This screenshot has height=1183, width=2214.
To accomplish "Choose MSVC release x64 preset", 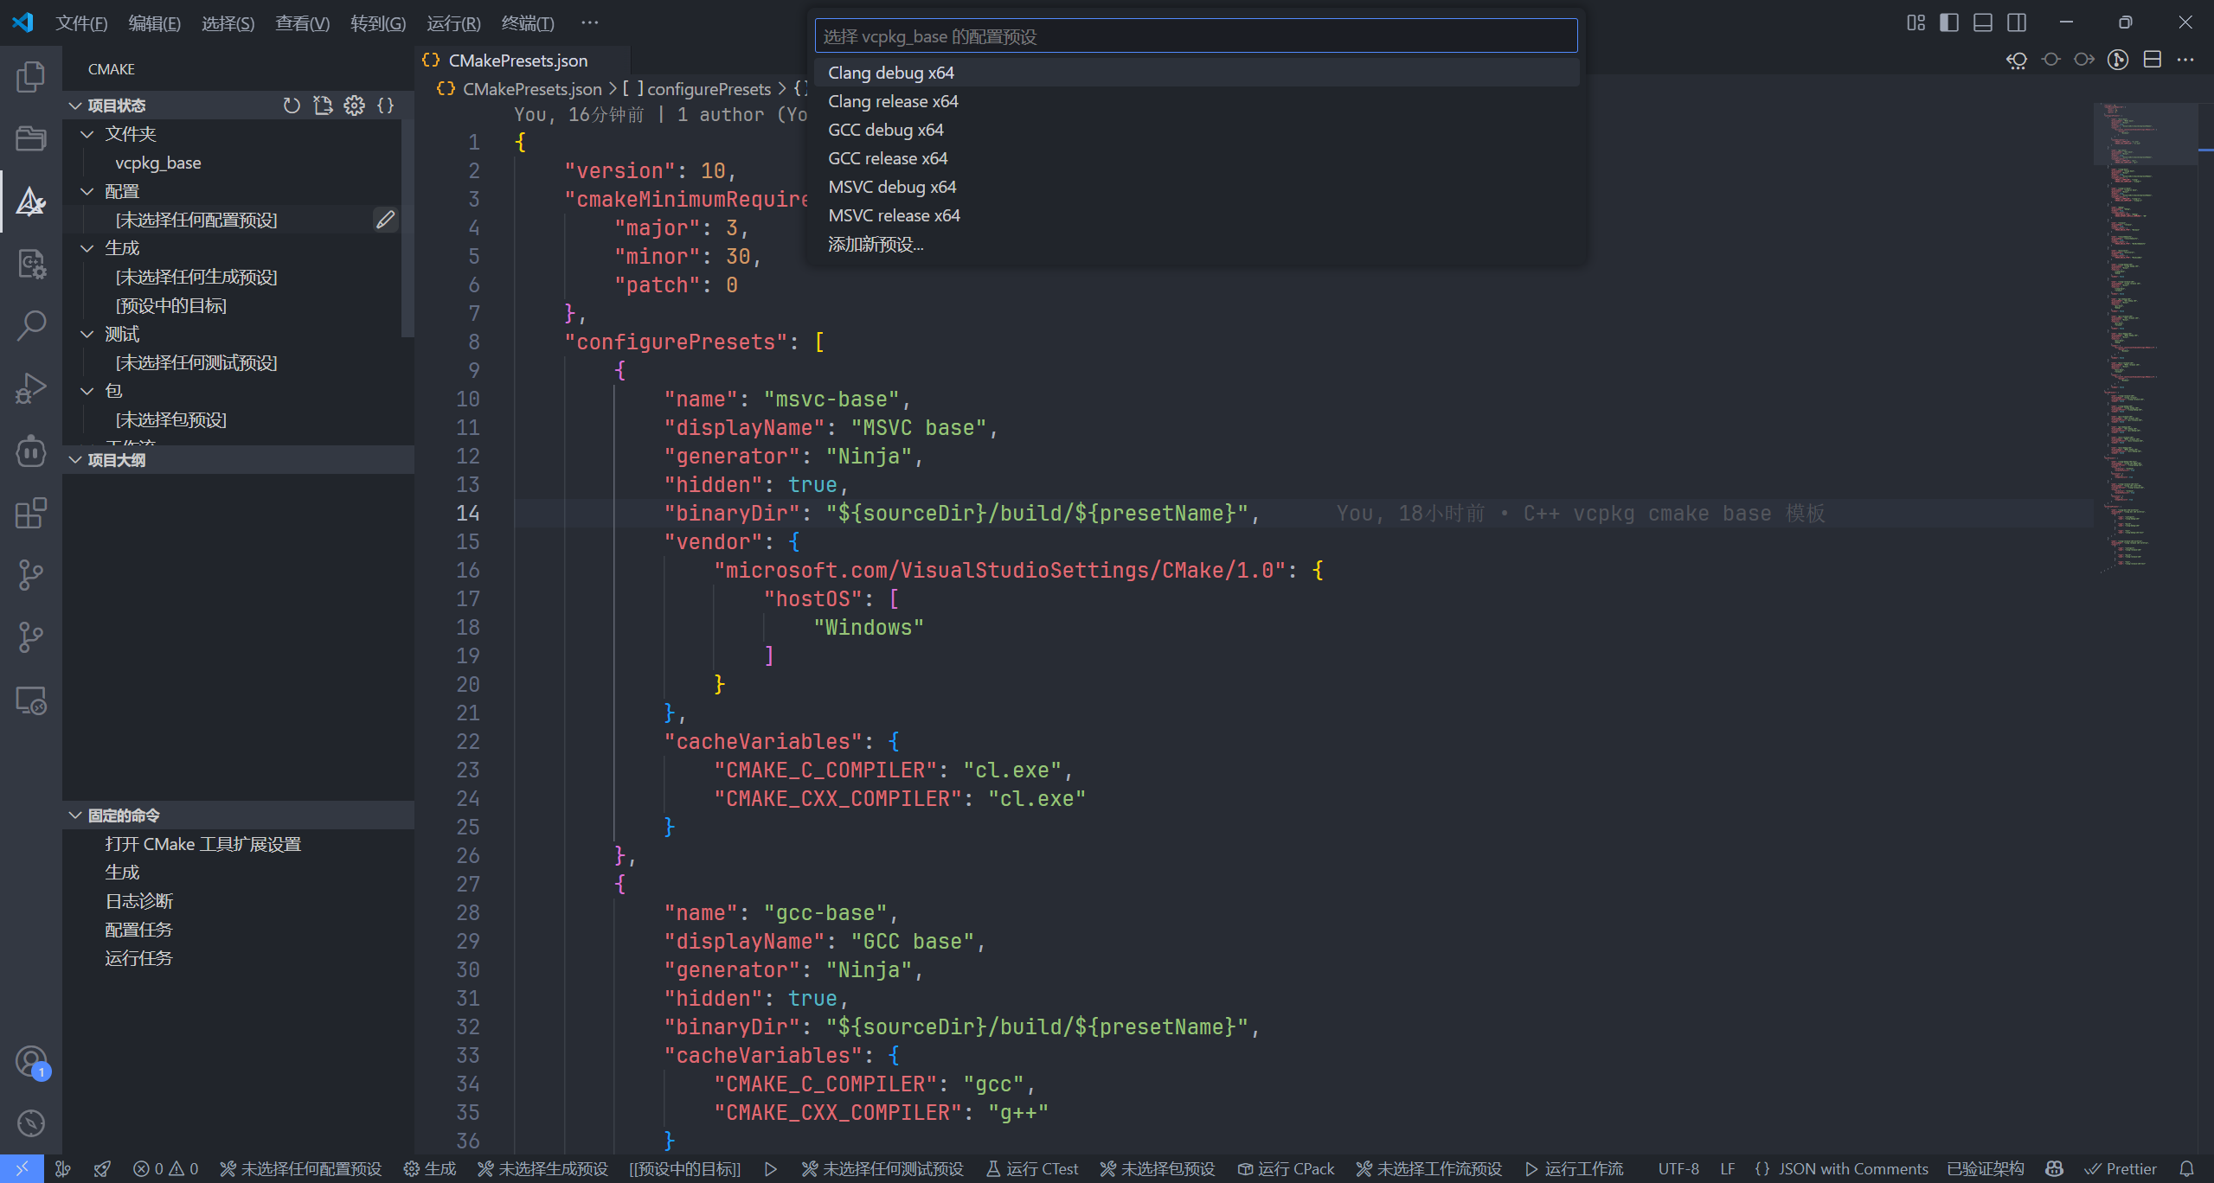I will pos(1197,215).
